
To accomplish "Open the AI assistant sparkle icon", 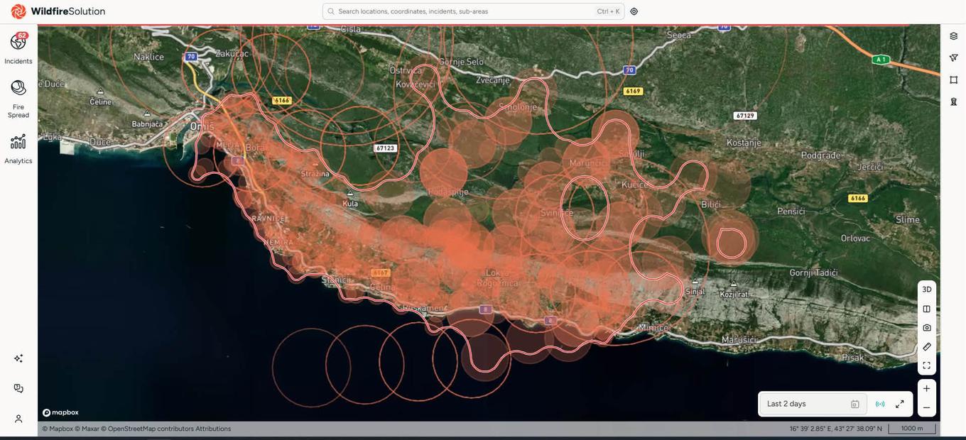I will click(x=18, y=358).
